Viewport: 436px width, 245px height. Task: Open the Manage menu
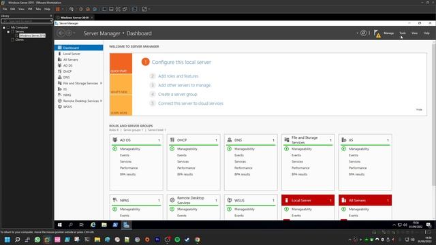coord(389,33)
